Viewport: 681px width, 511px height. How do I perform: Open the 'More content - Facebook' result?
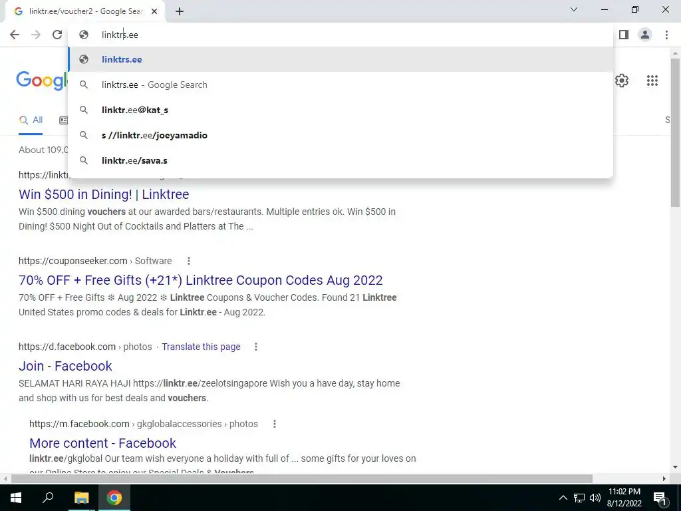(x=102, y=443)
